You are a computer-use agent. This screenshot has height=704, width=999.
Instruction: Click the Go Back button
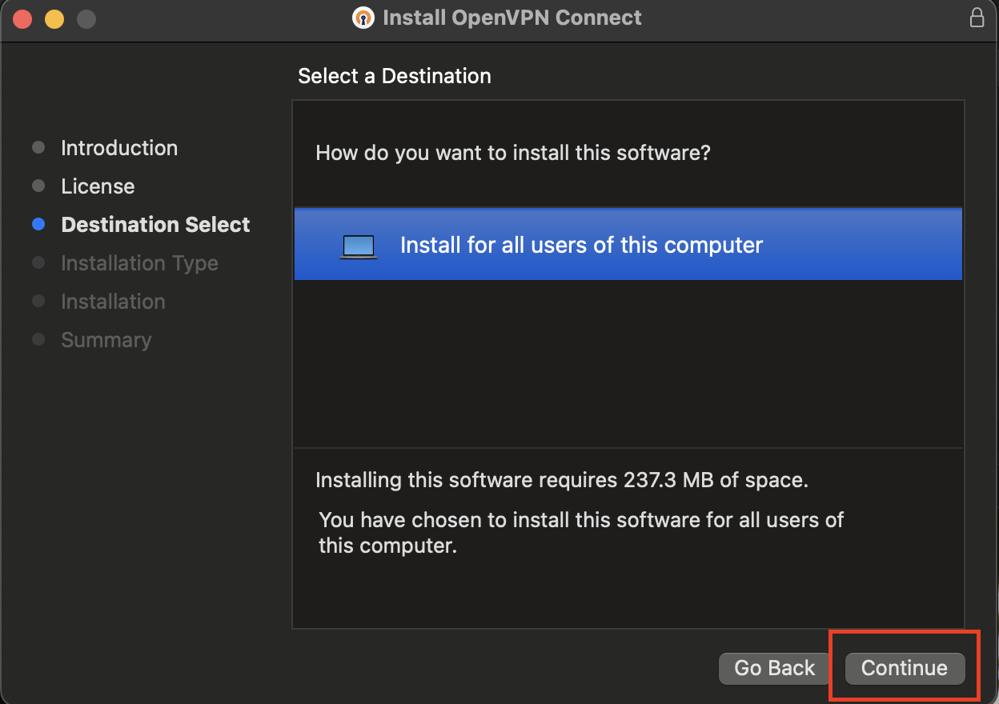pos(774,668)
